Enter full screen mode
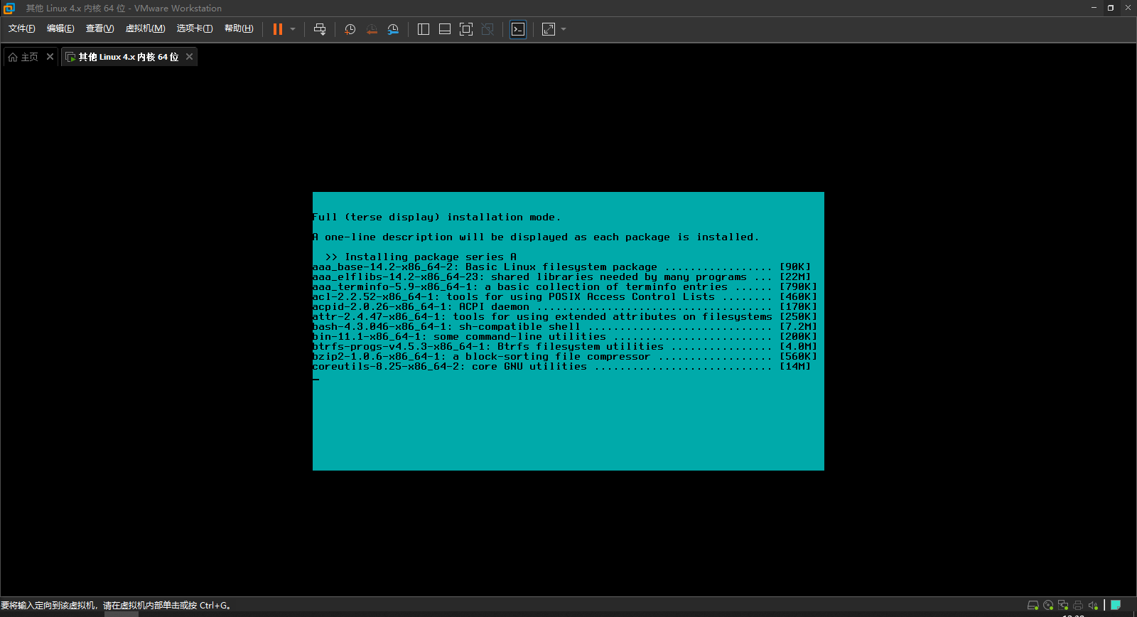 pos(466,29)
